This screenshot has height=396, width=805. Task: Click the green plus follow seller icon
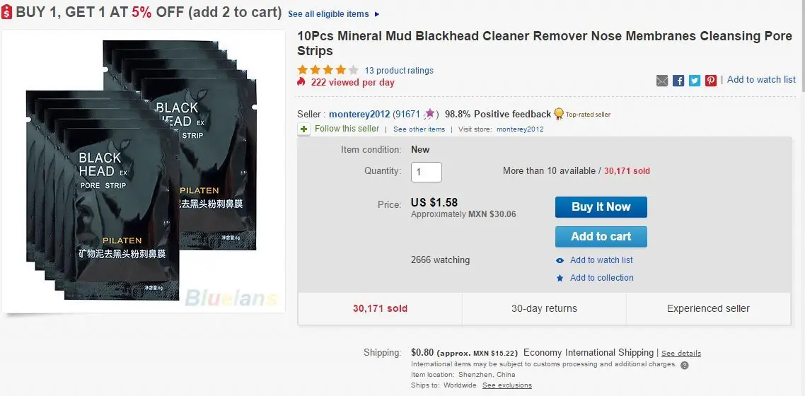(x=304, y=129)
